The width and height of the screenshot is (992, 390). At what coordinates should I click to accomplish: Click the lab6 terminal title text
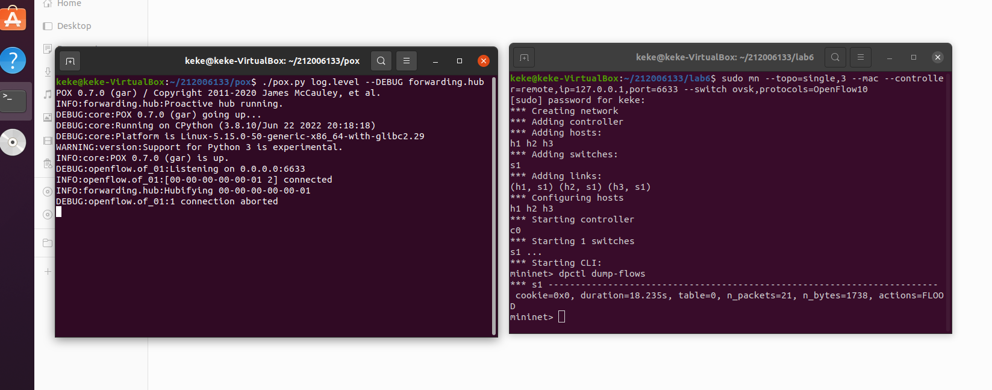(x=725, y=57)
